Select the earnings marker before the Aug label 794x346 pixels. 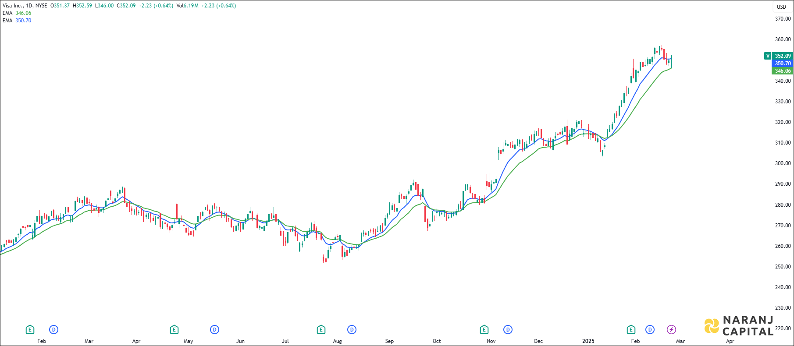pos(321,329)
